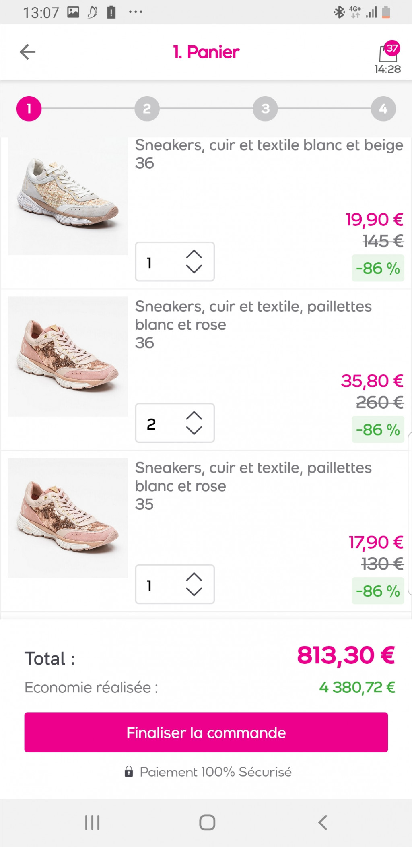
Task: Go to checkout step 2 circle
Action: (x=147, y=109)
